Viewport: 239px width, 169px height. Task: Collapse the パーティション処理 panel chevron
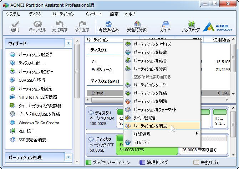[x=68, y=157]
